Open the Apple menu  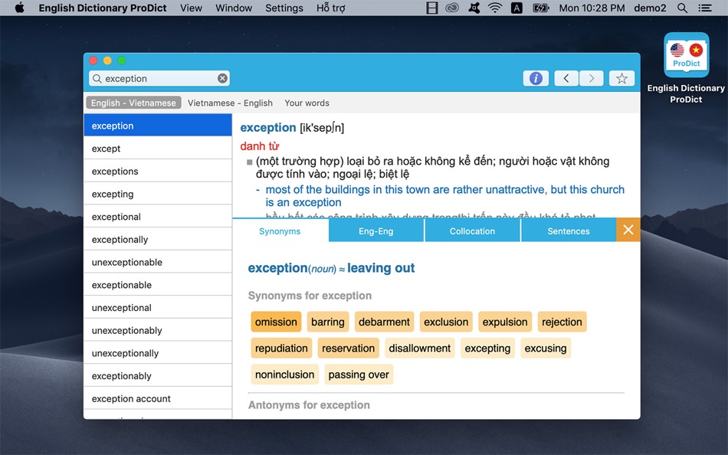pos(19,8)
